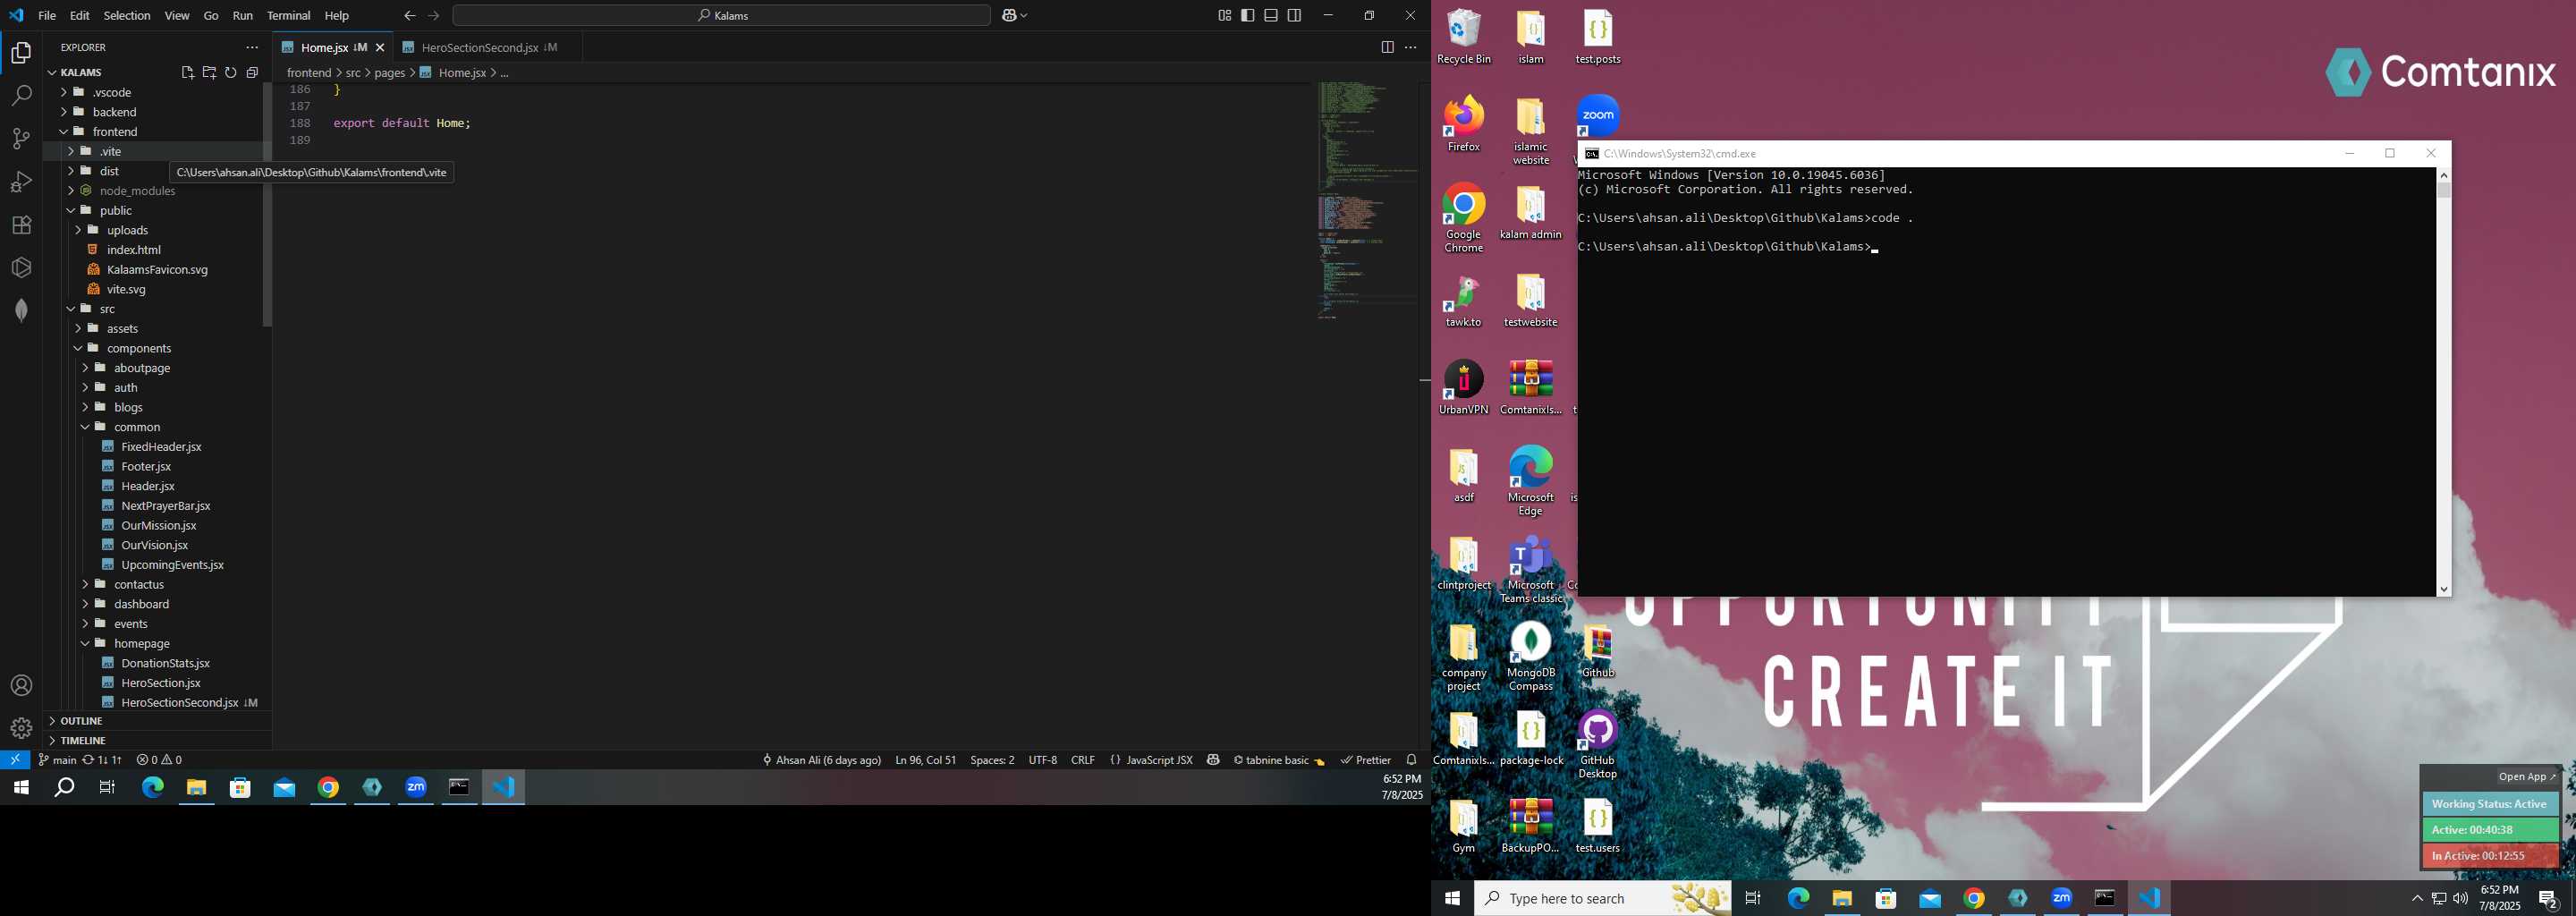The image size is (2576, 916).
Task: Click tabnine basic in status bar
Action: (1279, 760)
